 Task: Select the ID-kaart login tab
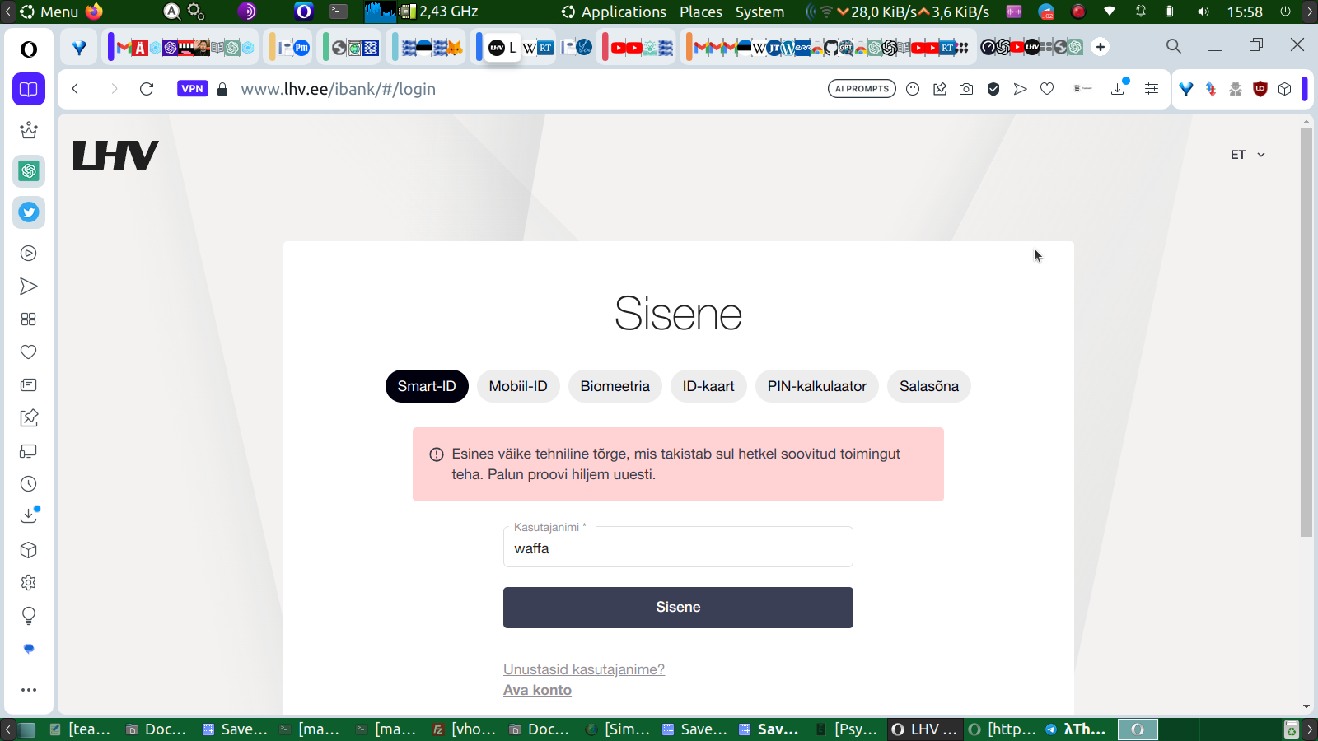[708, 386]
